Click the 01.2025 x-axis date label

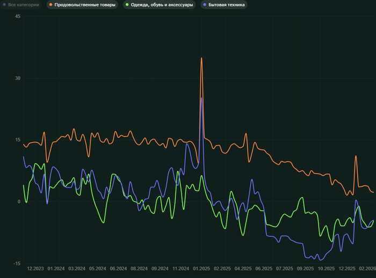(201, 268)
